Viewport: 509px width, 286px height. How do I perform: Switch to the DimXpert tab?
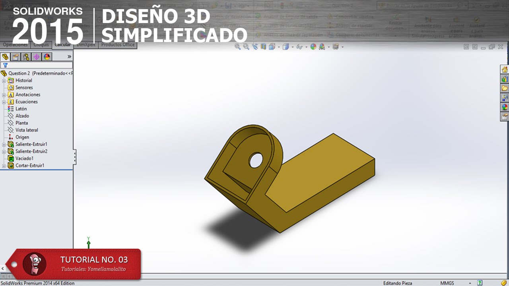pos(86,45)
